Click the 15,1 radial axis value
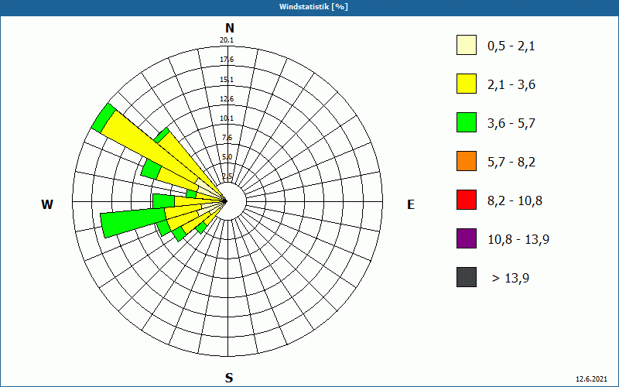619x387 pixels. coord(227,80)
